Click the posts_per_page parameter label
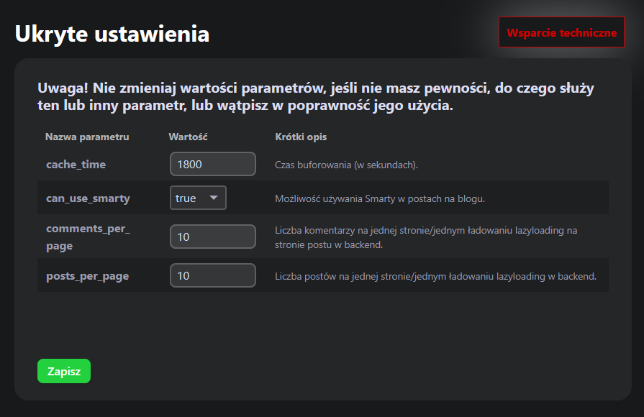 click(87, 276)
